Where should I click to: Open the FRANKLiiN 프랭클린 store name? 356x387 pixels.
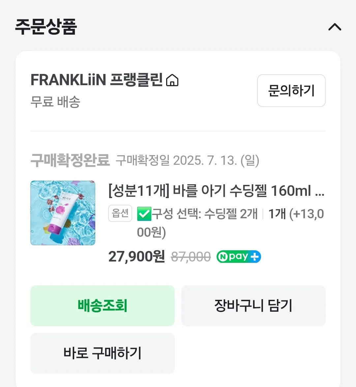(x=96, y=80)
